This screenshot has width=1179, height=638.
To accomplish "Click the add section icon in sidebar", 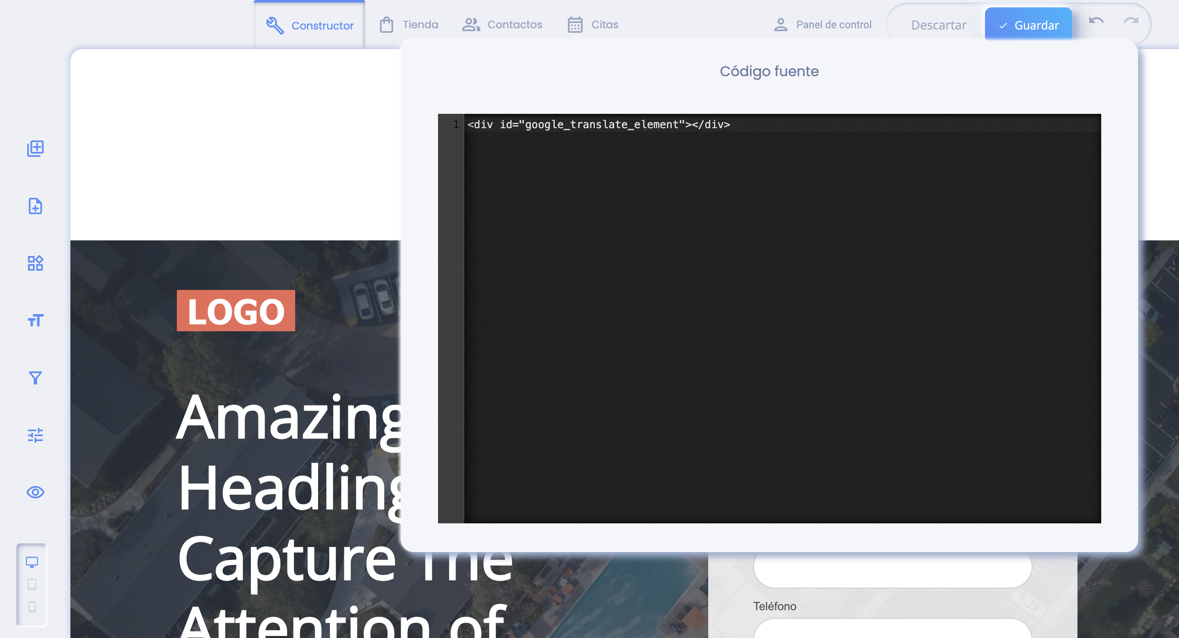I will (35, 148).
